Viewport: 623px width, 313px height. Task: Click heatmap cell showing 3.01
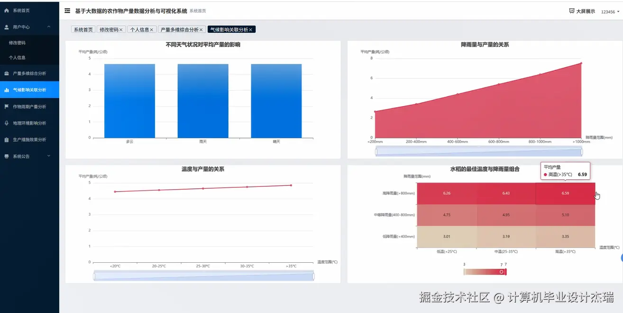(447, 237)
